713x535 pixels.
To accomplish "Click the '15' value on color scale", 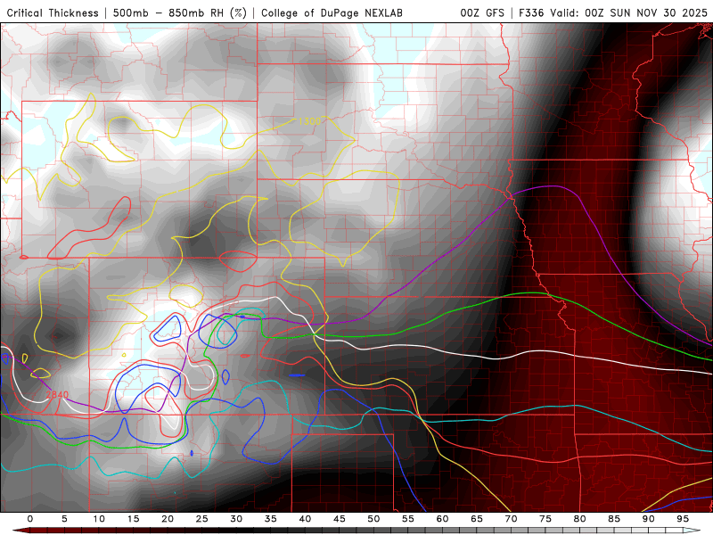I will 133,519.
